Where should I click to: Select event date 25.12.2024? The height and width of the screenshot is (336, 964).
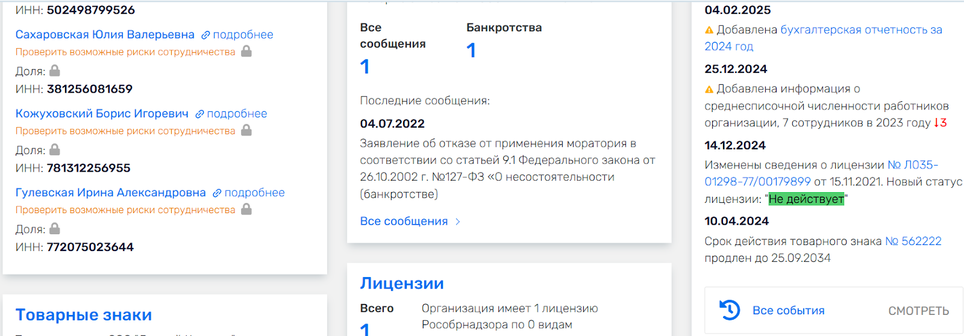click(736, 69)
